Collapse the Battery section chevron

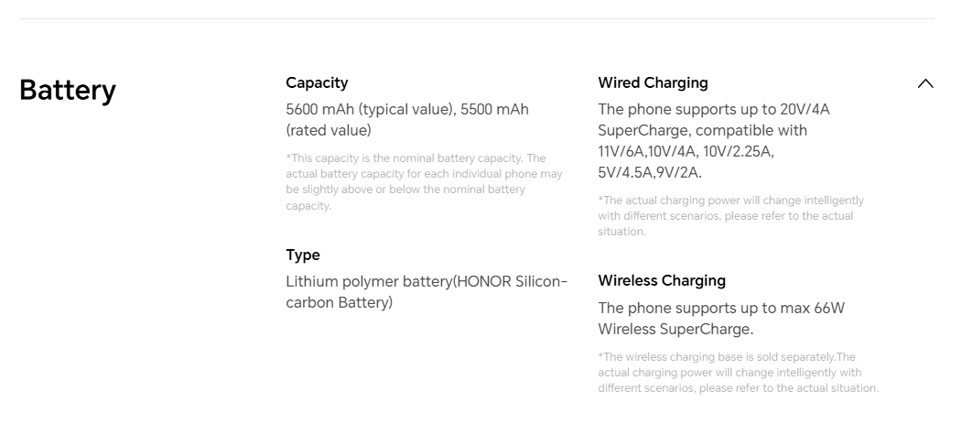[925, 83]
